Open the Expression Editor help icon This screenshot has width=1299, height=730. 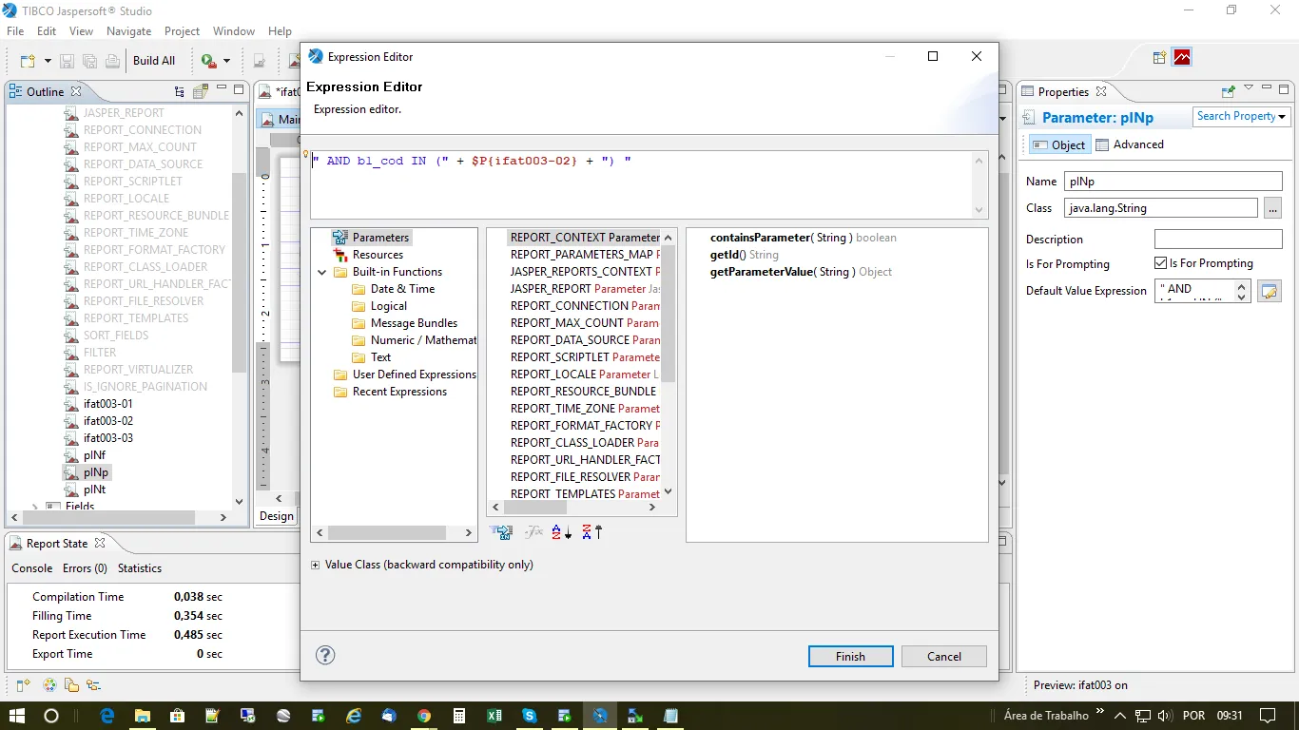click(x=325, y=655)
